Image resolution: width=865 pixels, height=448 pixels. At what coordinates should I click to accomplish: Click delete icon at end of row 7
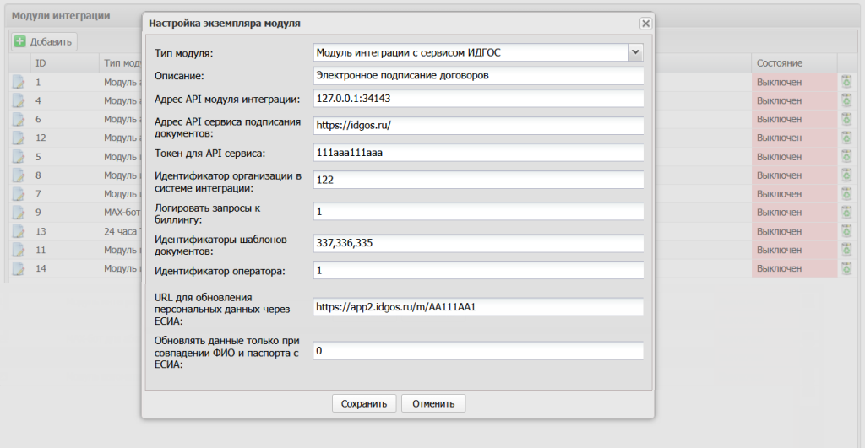point(846,193)
